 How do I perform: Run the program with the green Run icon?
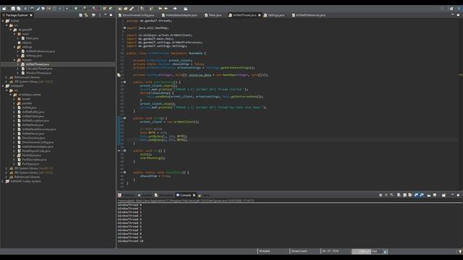(76, 9)
